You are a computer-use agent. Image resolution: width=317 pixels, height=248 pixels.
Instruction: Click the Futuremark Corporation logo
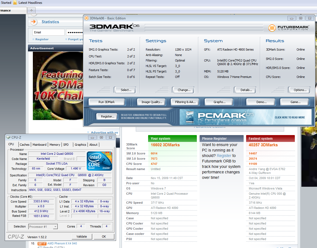[289, 28]
